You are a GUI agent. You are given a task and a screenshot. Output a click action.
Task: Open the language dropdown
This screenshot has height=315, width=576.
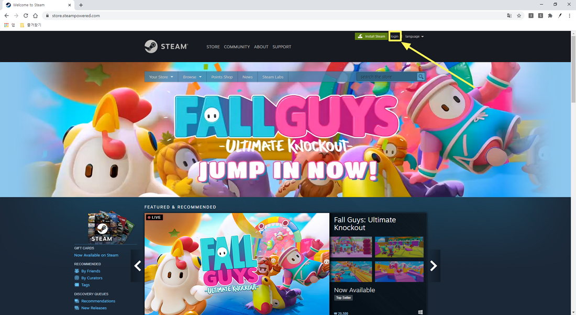[x=414, y=36]
